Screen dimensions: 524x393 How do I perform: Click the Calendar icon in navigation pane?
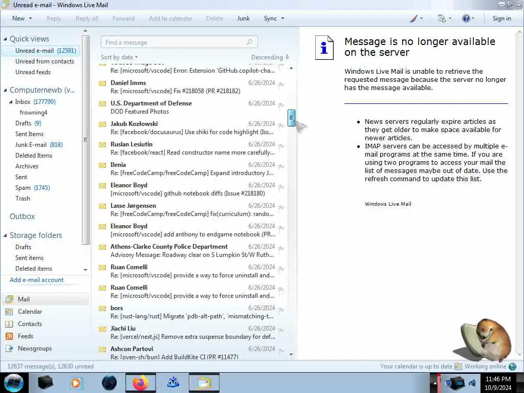9,312
